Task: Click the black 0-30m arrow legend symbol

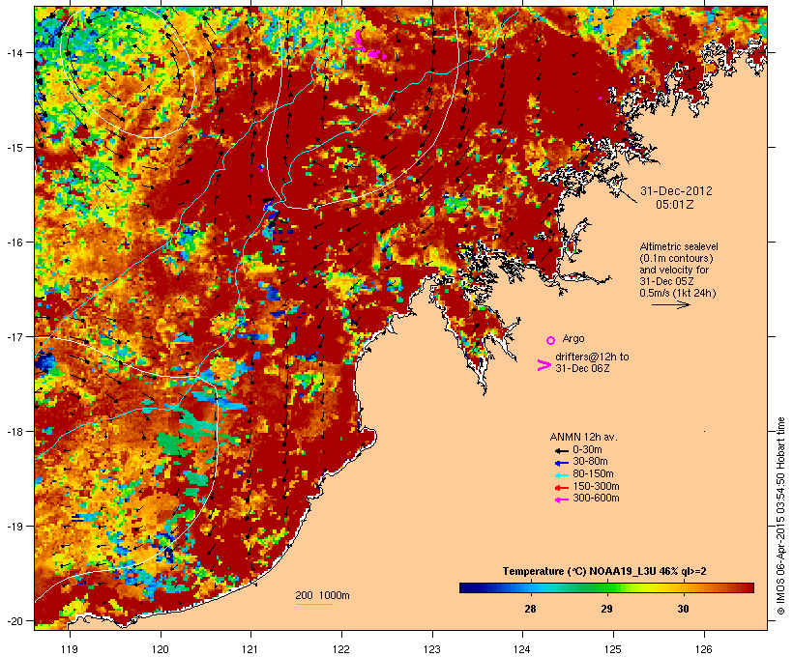Action: (561, 451)
